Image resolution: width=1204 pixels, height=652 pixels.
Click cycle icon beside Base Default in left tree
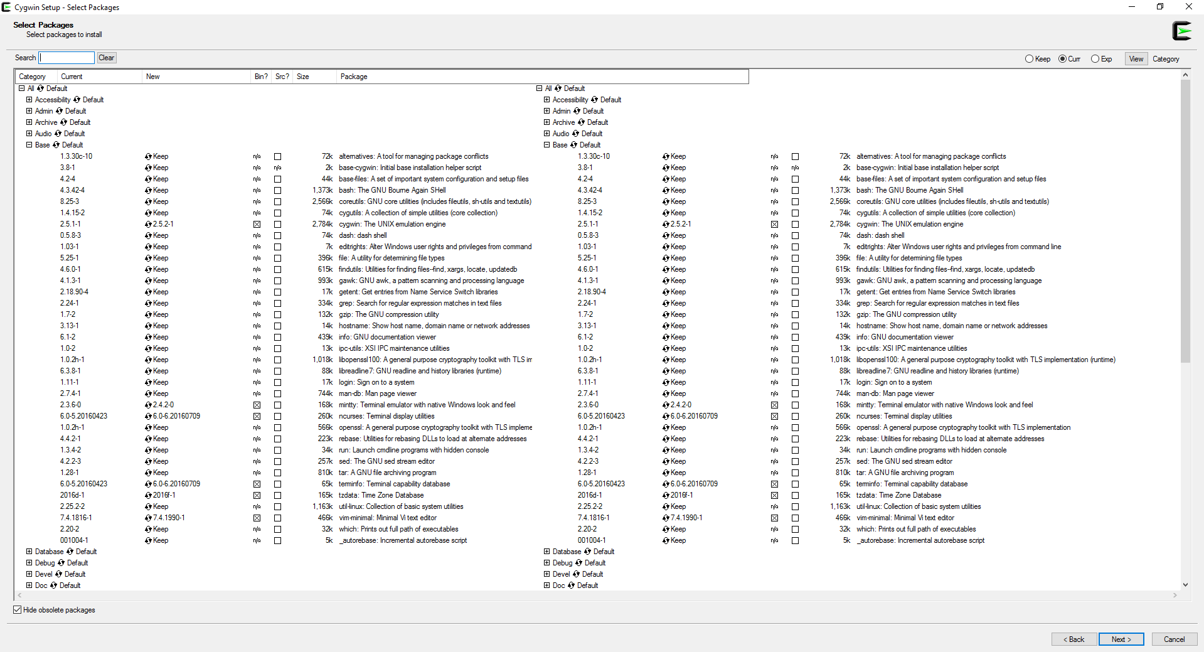click(56, 145)
